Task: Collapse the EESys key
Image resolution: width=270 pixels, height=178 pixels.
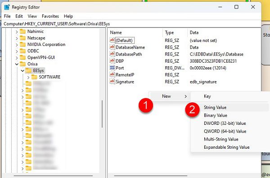Action: pyautogui.click(x=22, y=71)
